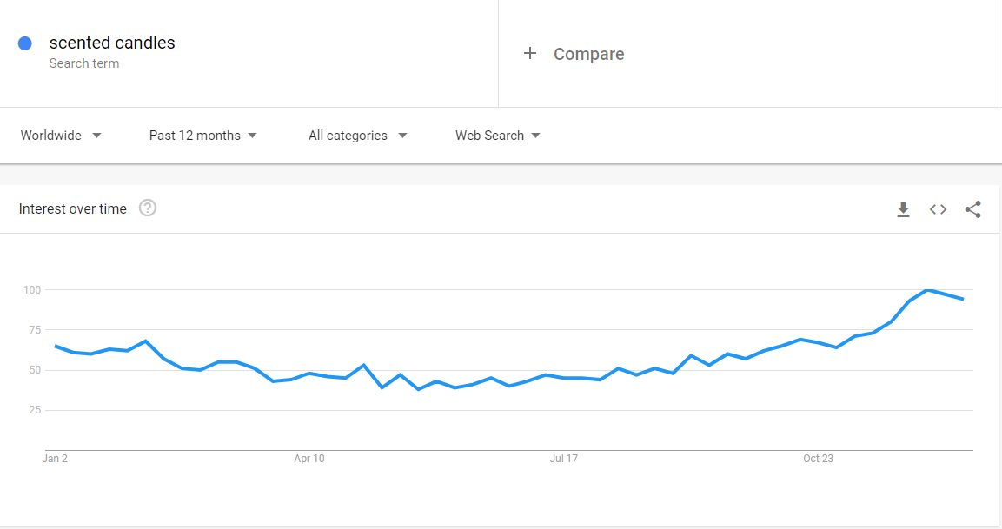The width and height of the screenshot is (1002, 529).
Task: Share the interest over time chart
Action: point(972,208)
